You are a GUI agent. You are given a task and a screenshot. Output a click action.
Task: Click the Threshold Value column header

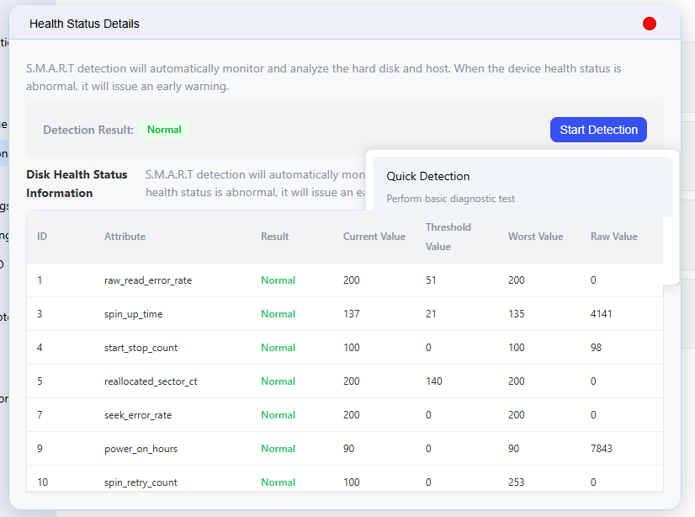click(x=448, y=237)
